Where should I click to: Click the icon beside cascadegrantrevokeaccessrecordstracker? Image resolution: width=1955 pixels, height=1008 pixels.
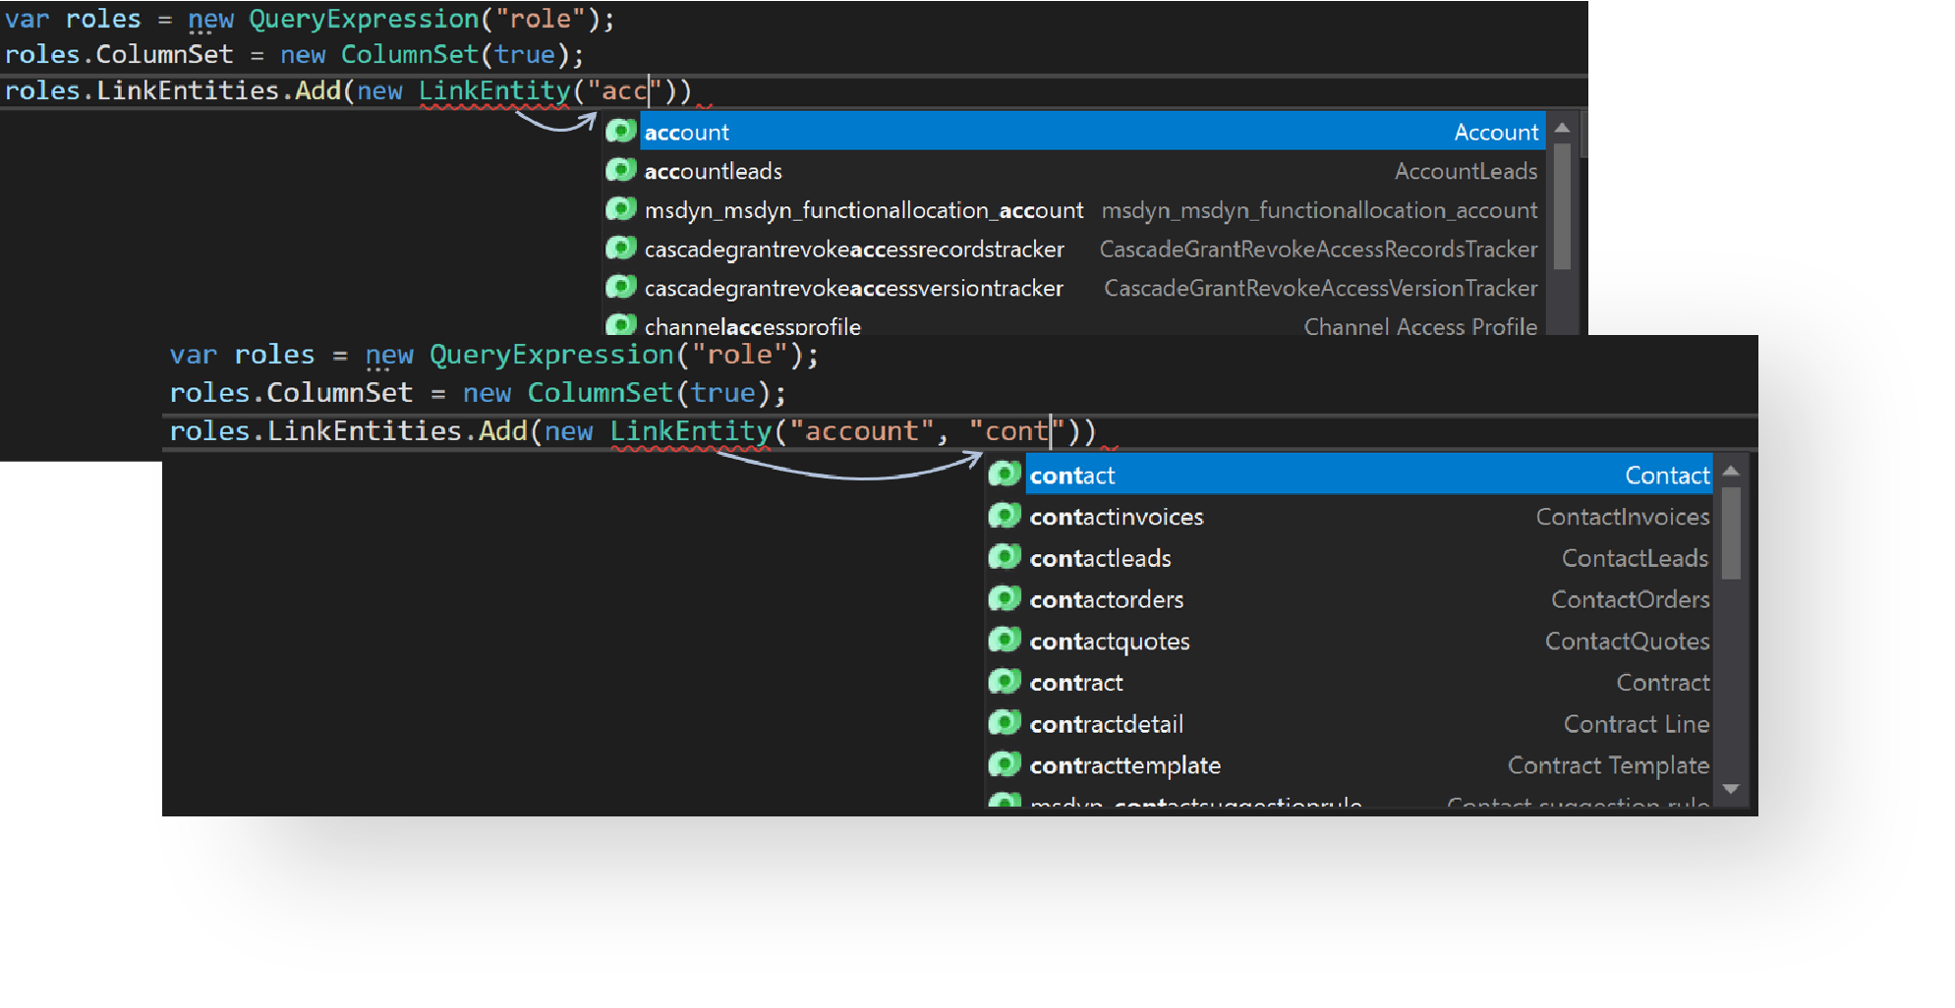click(620, 249)
